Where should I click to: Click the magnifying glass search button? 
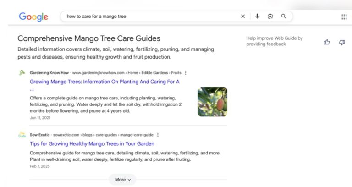point(284,16)
